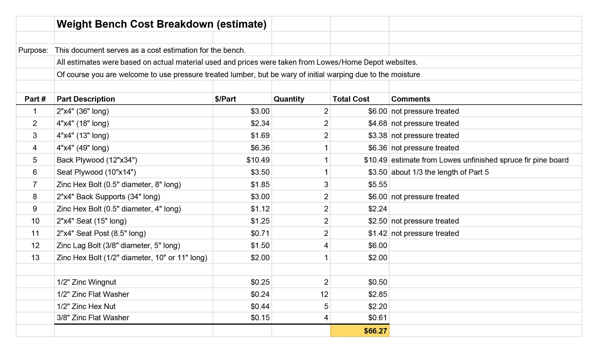Click the Part # column header
Screen dimensions: 604x353
pos(35,99)
